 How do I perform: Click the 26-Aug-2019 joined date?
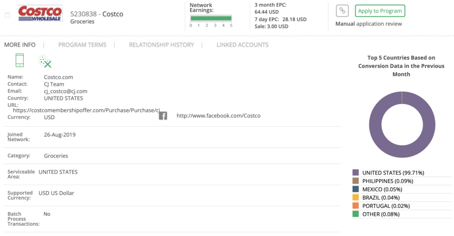tap(60, 135)
